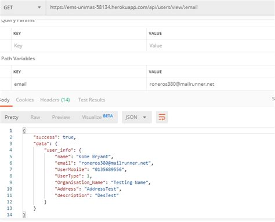Click the Query Params Key field
Image resolution: width=275 pixels, height=222 pixels.
pyautogui.click(x=79, y=46)
